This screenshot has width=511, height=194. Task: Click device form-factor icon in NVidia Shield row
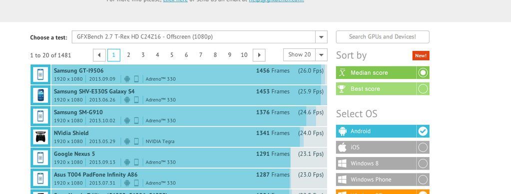tap(136, 141)
